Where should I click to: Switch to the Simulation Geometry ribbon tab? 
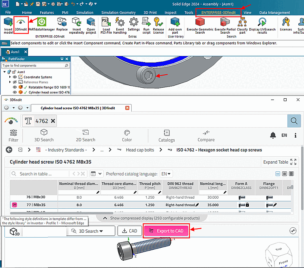tap(118, 13)
